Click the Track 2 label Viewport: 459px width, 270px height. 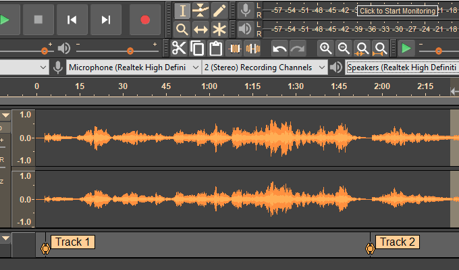point(398,242)
